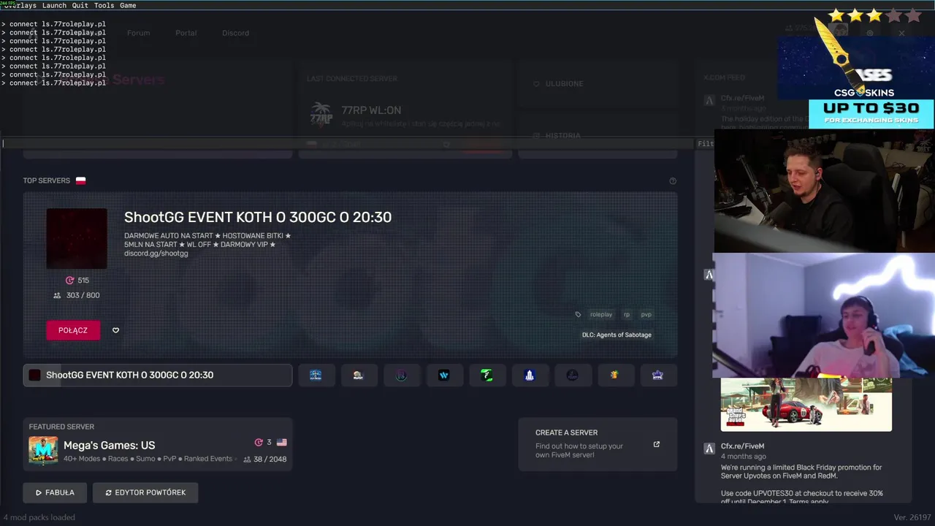This screenshot has height=526, width=935.
Task: Select the green F server icon
Action: click(x=486, y=375)
